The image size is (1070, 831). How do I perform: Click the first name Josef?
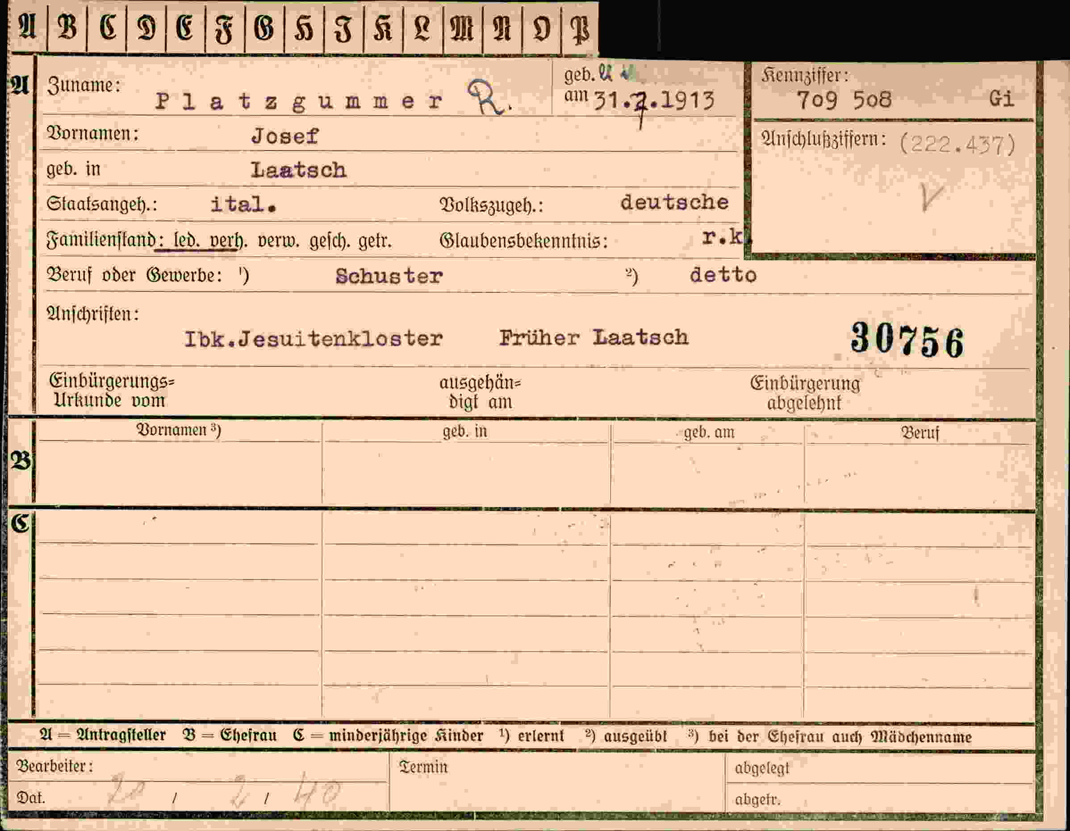[284, 136]
